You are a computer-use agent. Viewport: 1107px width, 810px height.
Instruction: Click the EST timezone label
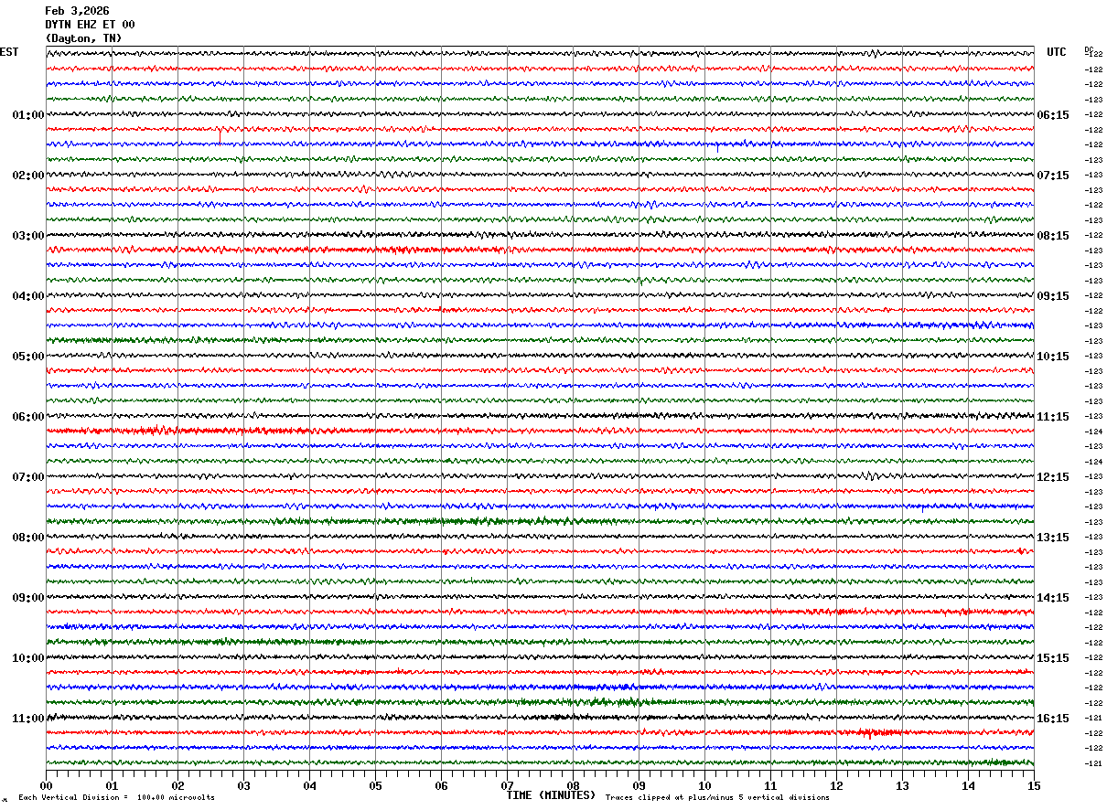[x=9, y=52]
